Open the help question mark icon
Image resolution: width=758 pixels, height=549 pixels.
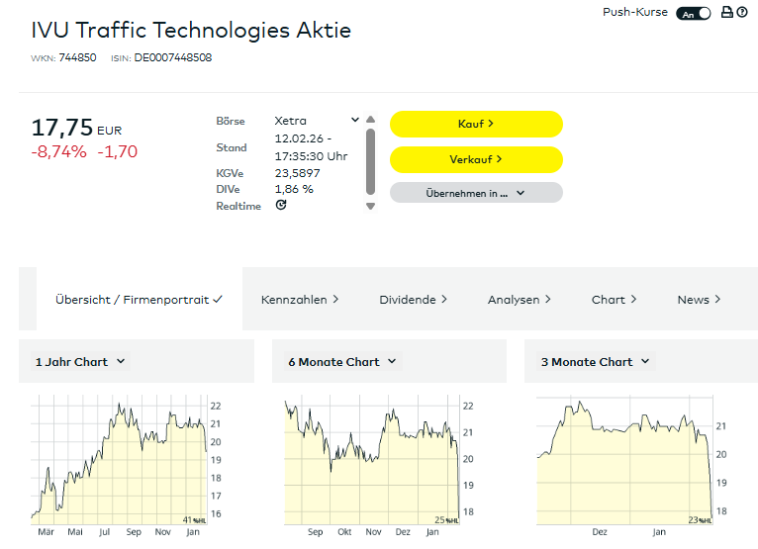click(x=742, y=12)
